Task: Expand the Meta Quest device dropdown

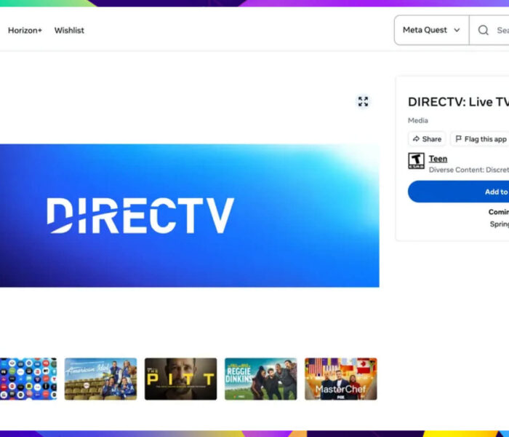Action: pyautogui.click(x=431, y=30)
